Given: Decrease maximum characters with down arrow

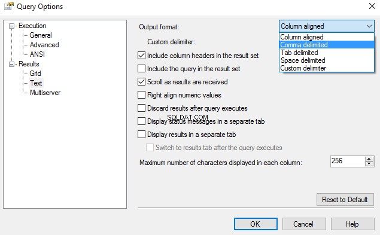Looking at the screenshot, I should (x=369, y=164).
